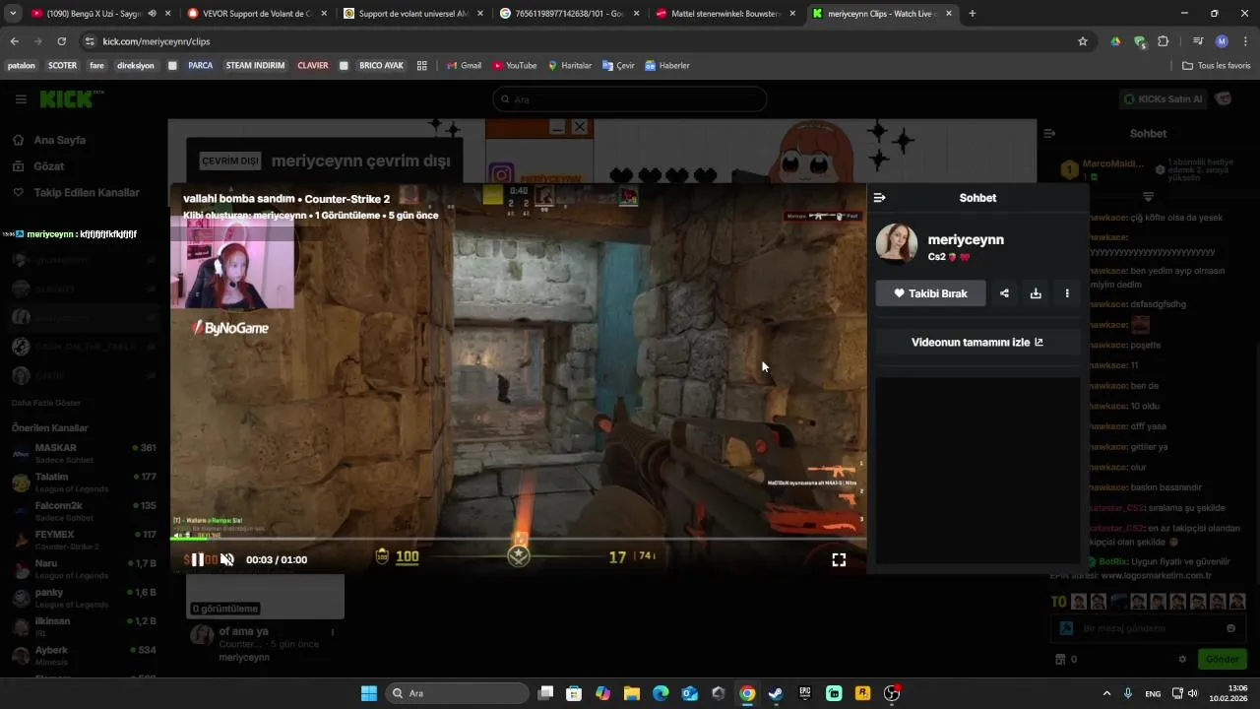Open a new browser tab
The width and height of the screenshot is (1260, 709).
[973, 14]
